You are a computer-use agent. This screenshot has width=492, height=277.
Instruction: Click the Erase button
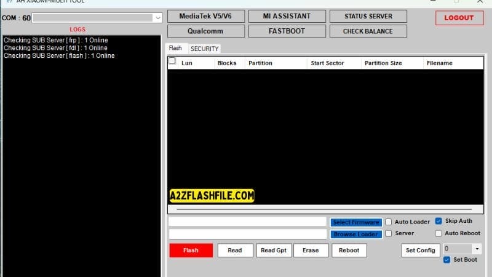pos(311,251)
